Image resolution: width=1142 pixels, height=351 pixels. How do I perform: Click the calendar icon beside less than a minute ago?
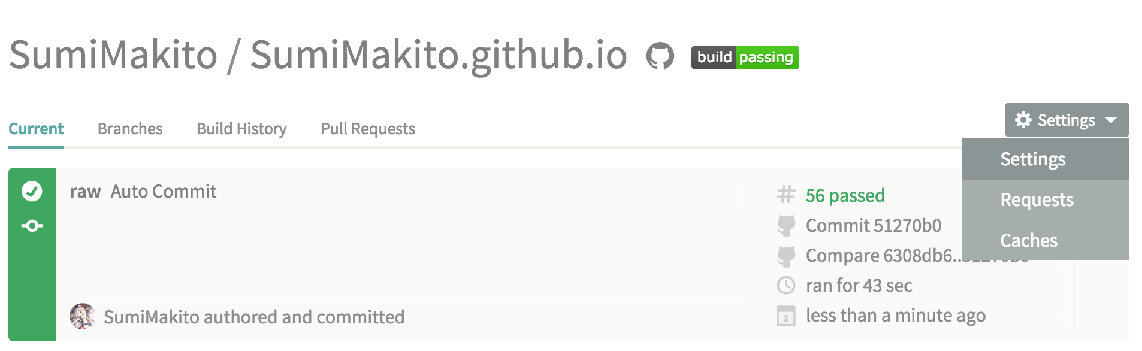[785, 316]
